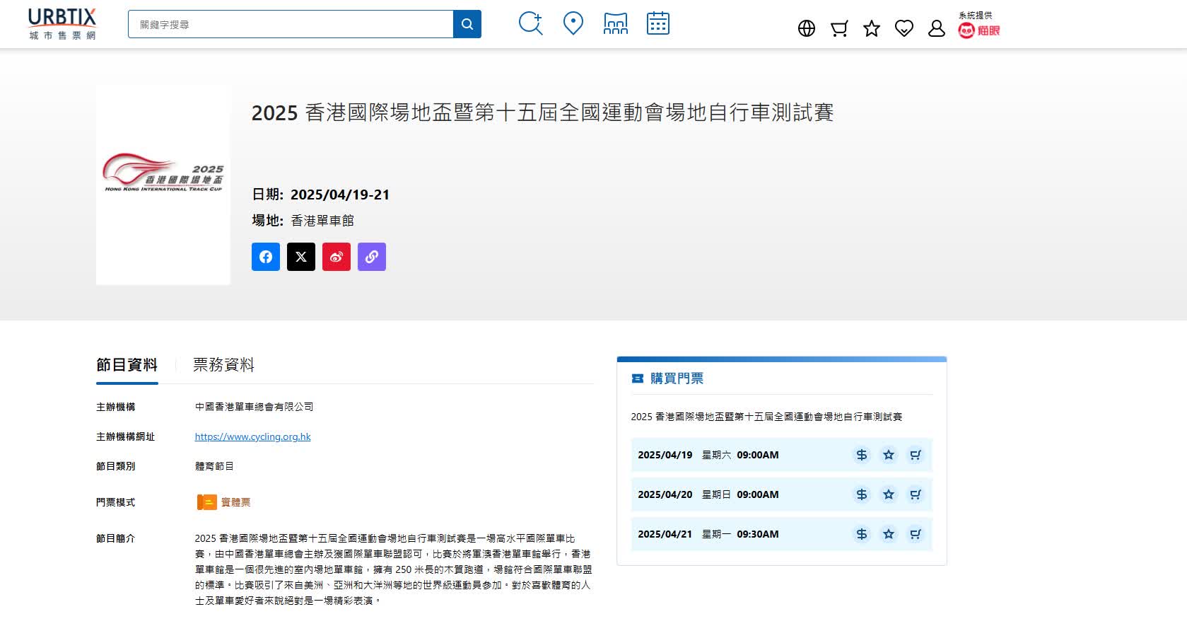Share event on Facebook

point(266,257)
